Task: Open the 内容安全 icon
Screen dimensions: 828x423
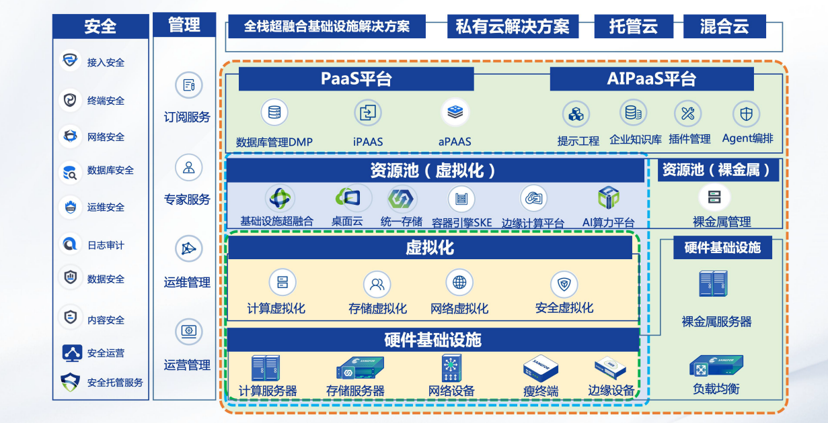Action: (70, 317)
